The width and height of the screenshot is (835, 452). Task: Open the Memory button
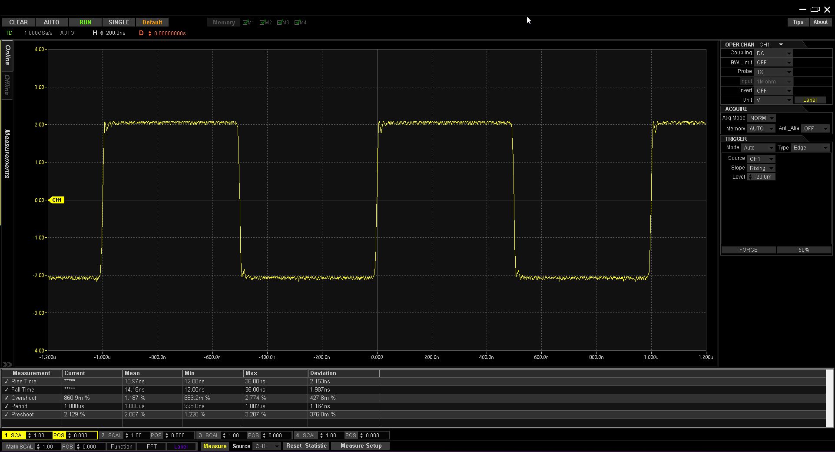click(x=224, y=22)
